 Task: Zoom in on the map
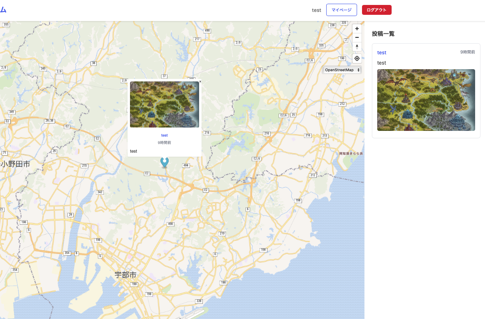[357, 28]
